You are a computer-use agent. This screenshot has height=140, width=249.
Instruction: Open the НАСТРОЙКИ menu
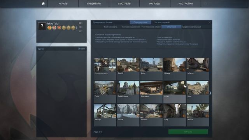pos(186,3)
